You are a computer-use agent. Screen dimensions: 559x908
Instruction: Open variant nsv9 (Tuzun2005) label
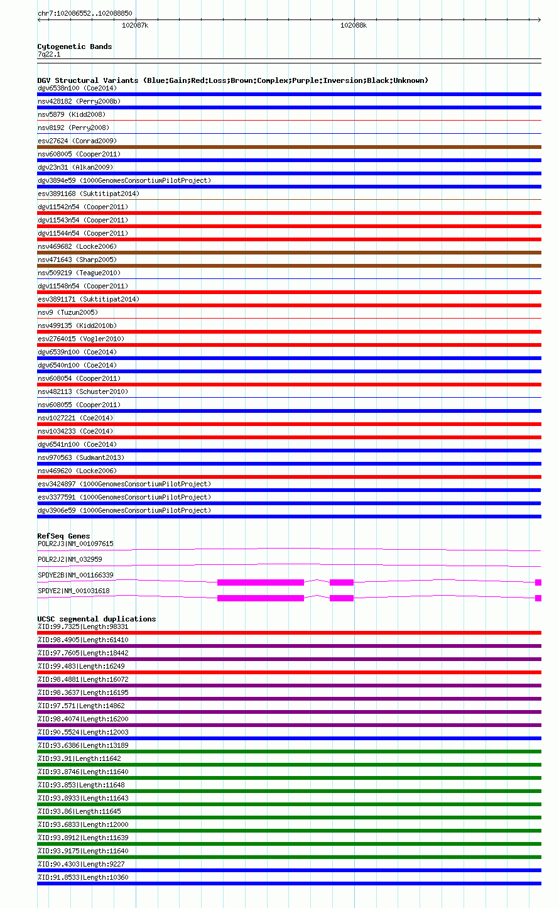[68, 312]
